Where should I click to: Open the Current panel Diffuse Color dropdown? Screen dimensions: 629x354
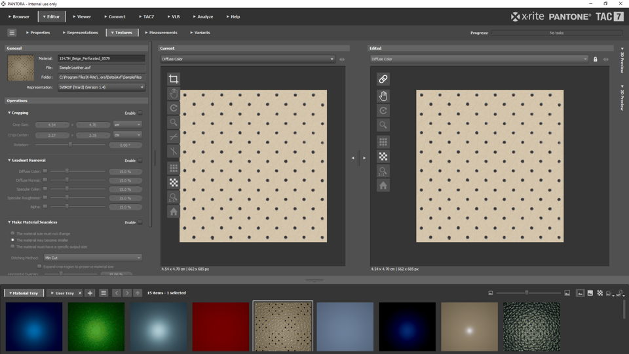click(248, 59)
